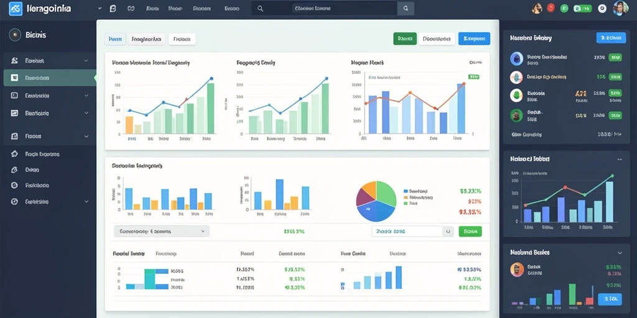The width and height of the screenshot is (637, 318).
Task: Select the first blue-outlined tab above charts
Action: 115,39
